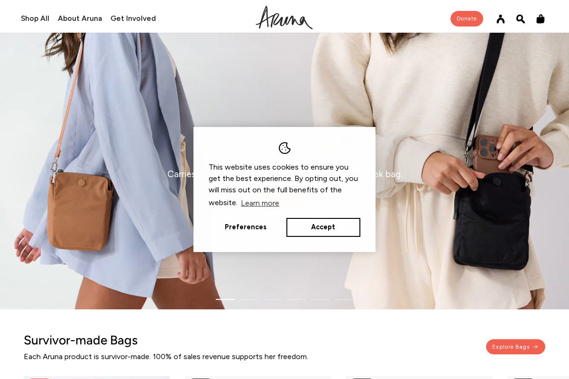This screenshot has height=379, width=569.
Task: Select the first hero slideshow indicator
Action: (x=225, y=299)
